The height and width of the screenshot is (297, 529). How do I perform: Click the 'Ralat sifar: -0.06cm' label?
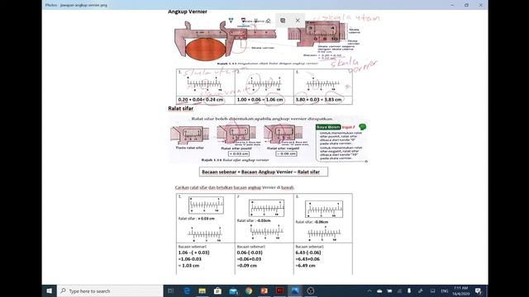point(312,222)
